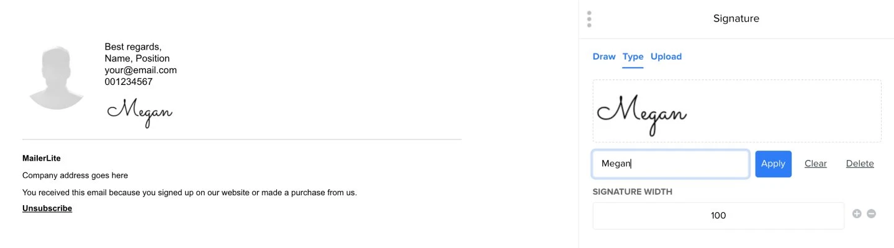This screenshot has height=248, width=894.
Task: Click the Clear link
Action: (x=815, y=164)
